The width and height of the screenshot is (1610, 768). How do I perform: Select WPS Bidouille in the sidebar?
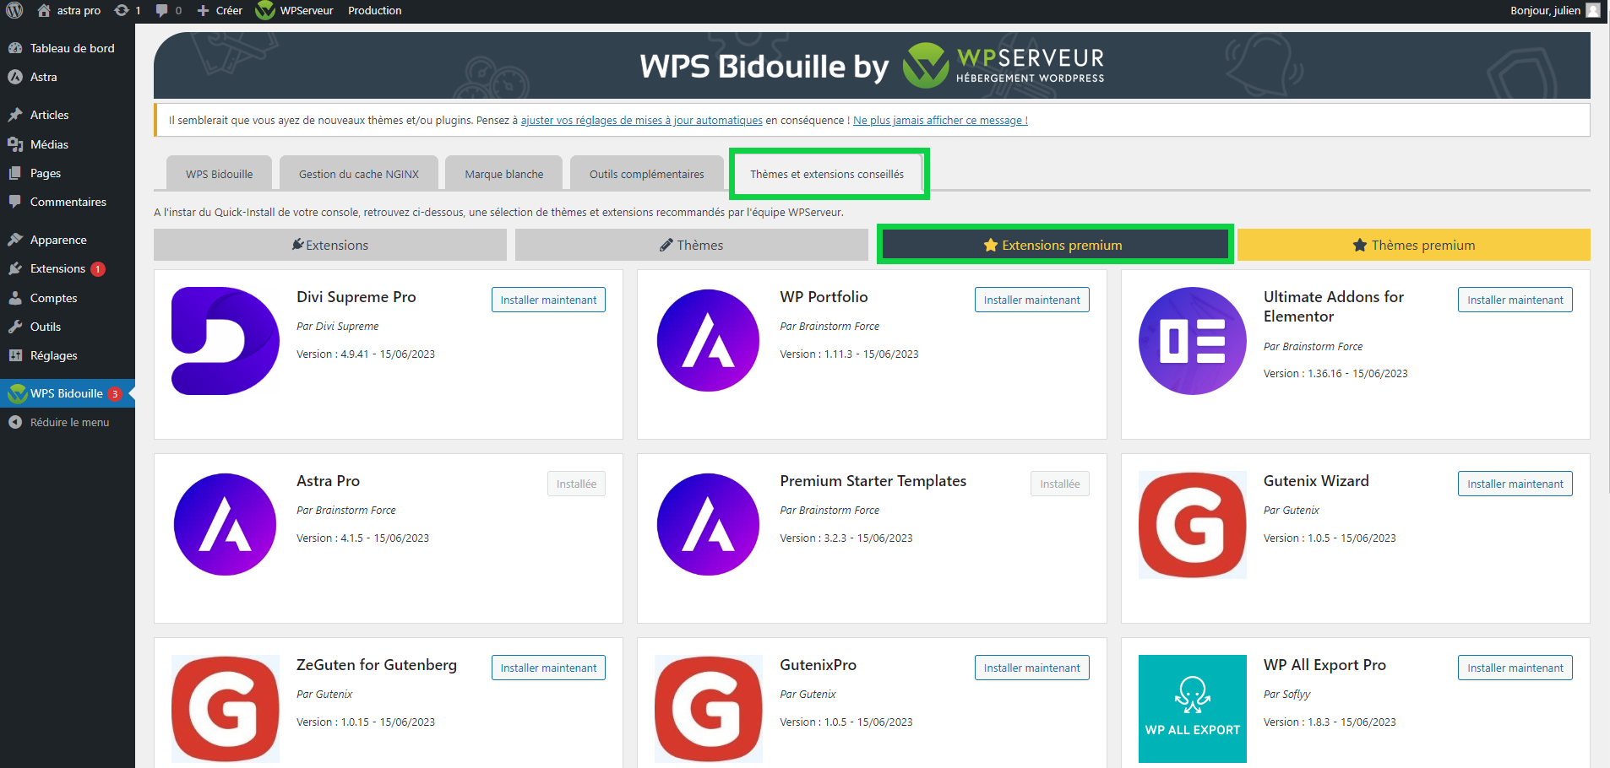tap(68, 393)
